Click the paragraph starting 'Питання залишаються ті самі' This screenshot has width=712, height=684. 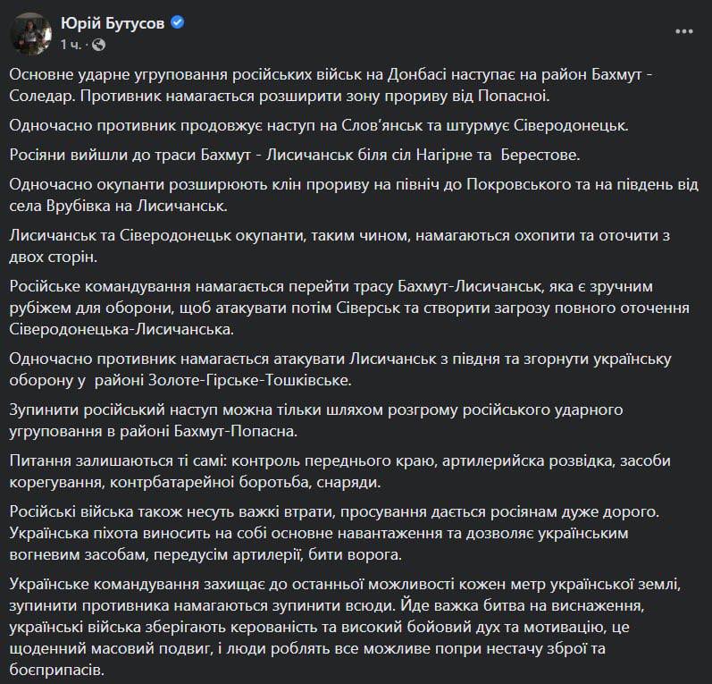pos(339,470)
